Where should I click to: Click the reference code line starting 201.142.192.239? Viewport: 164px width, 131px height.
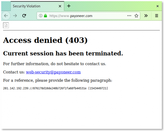click(55, 88)
